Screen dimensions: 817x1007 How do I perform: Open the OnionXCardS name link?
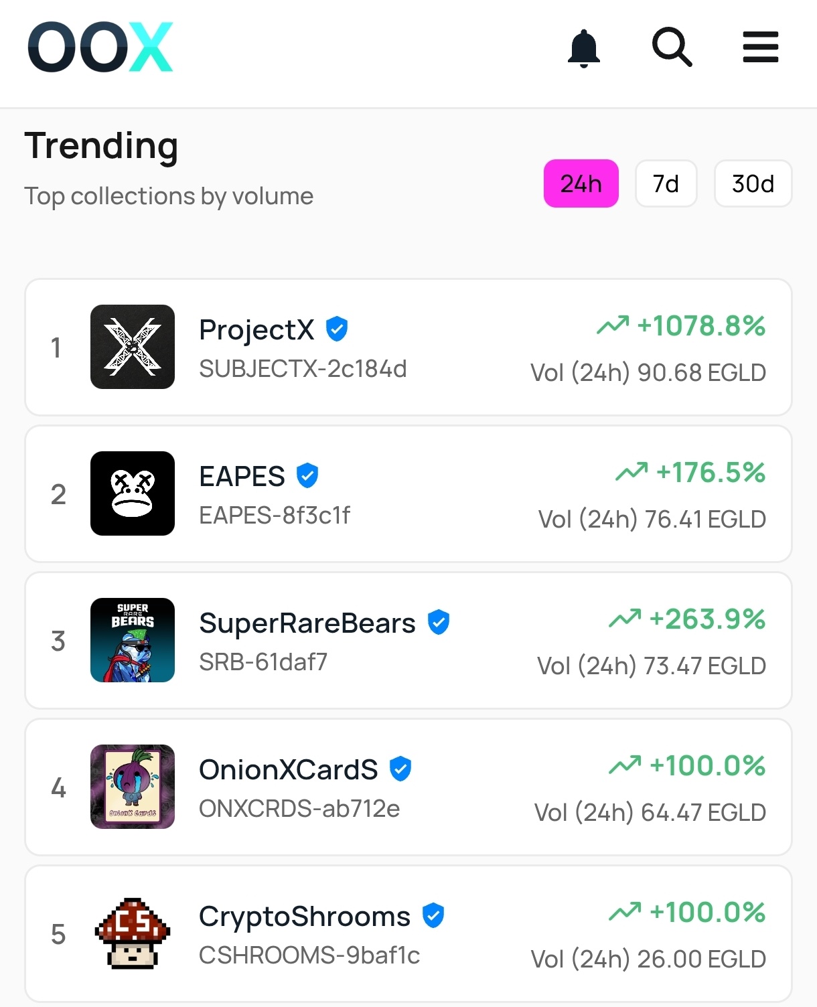[x=289, y=769]
